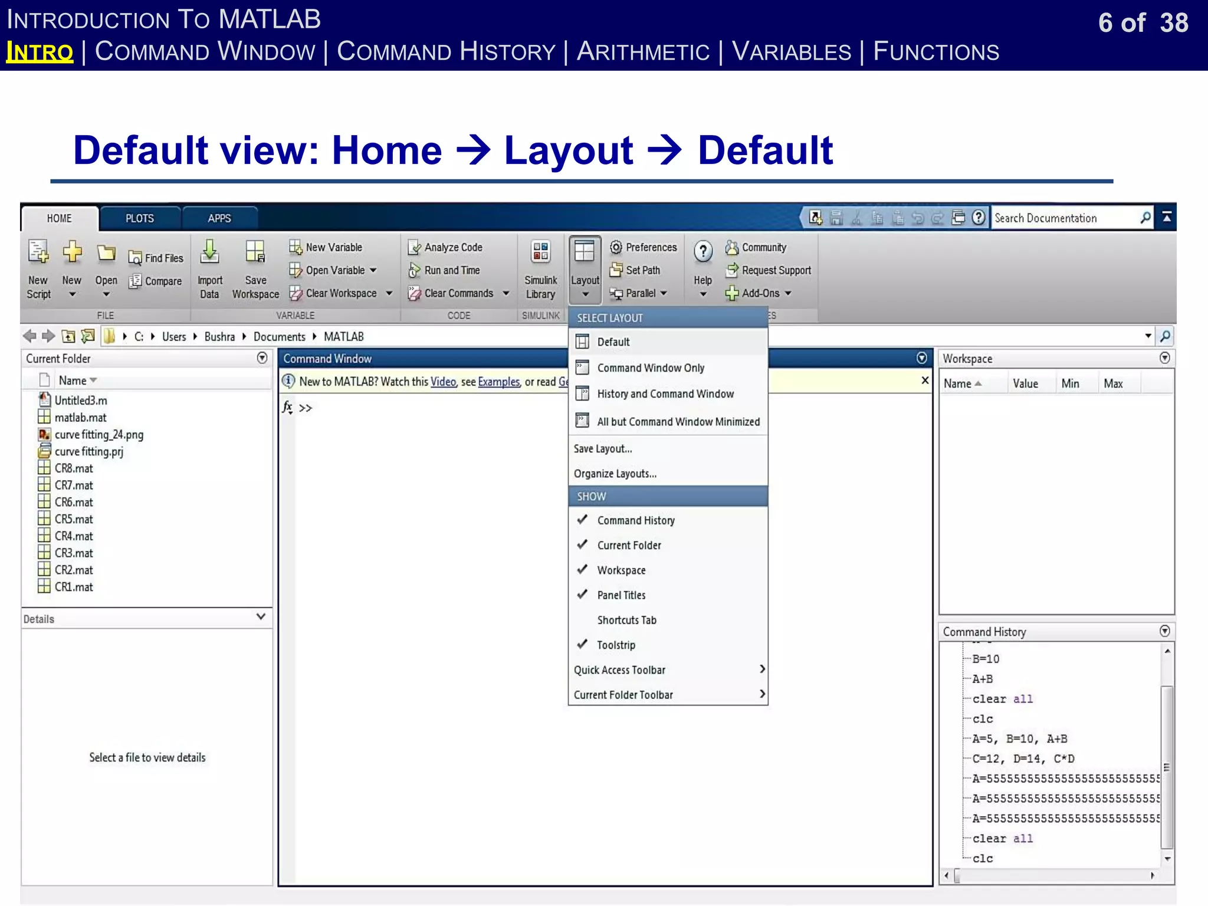Click the Analyze Code icon
The width and height of the screenshot is (1208, 906).
point(415,247)
